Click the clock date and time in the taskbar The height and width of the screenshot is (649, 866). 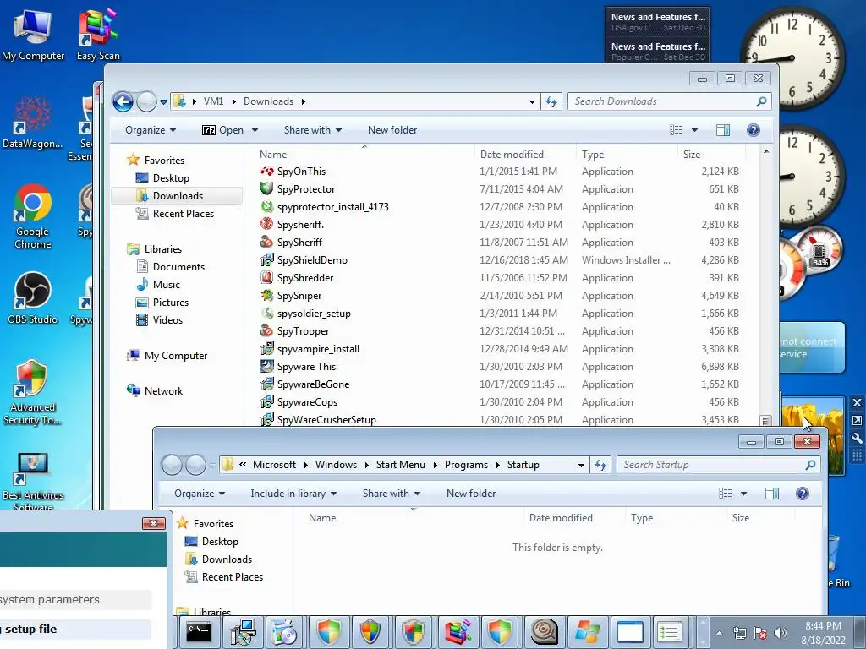(823, 633)
